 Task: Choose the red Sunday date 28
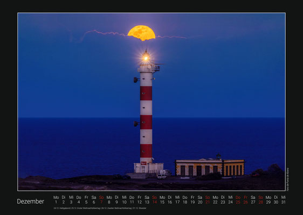tap(260, 202)
